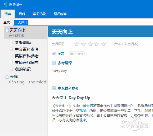
Task: Click the page icon next to 英语百科参考 sidebar item
Action: [x=11, y=56]
